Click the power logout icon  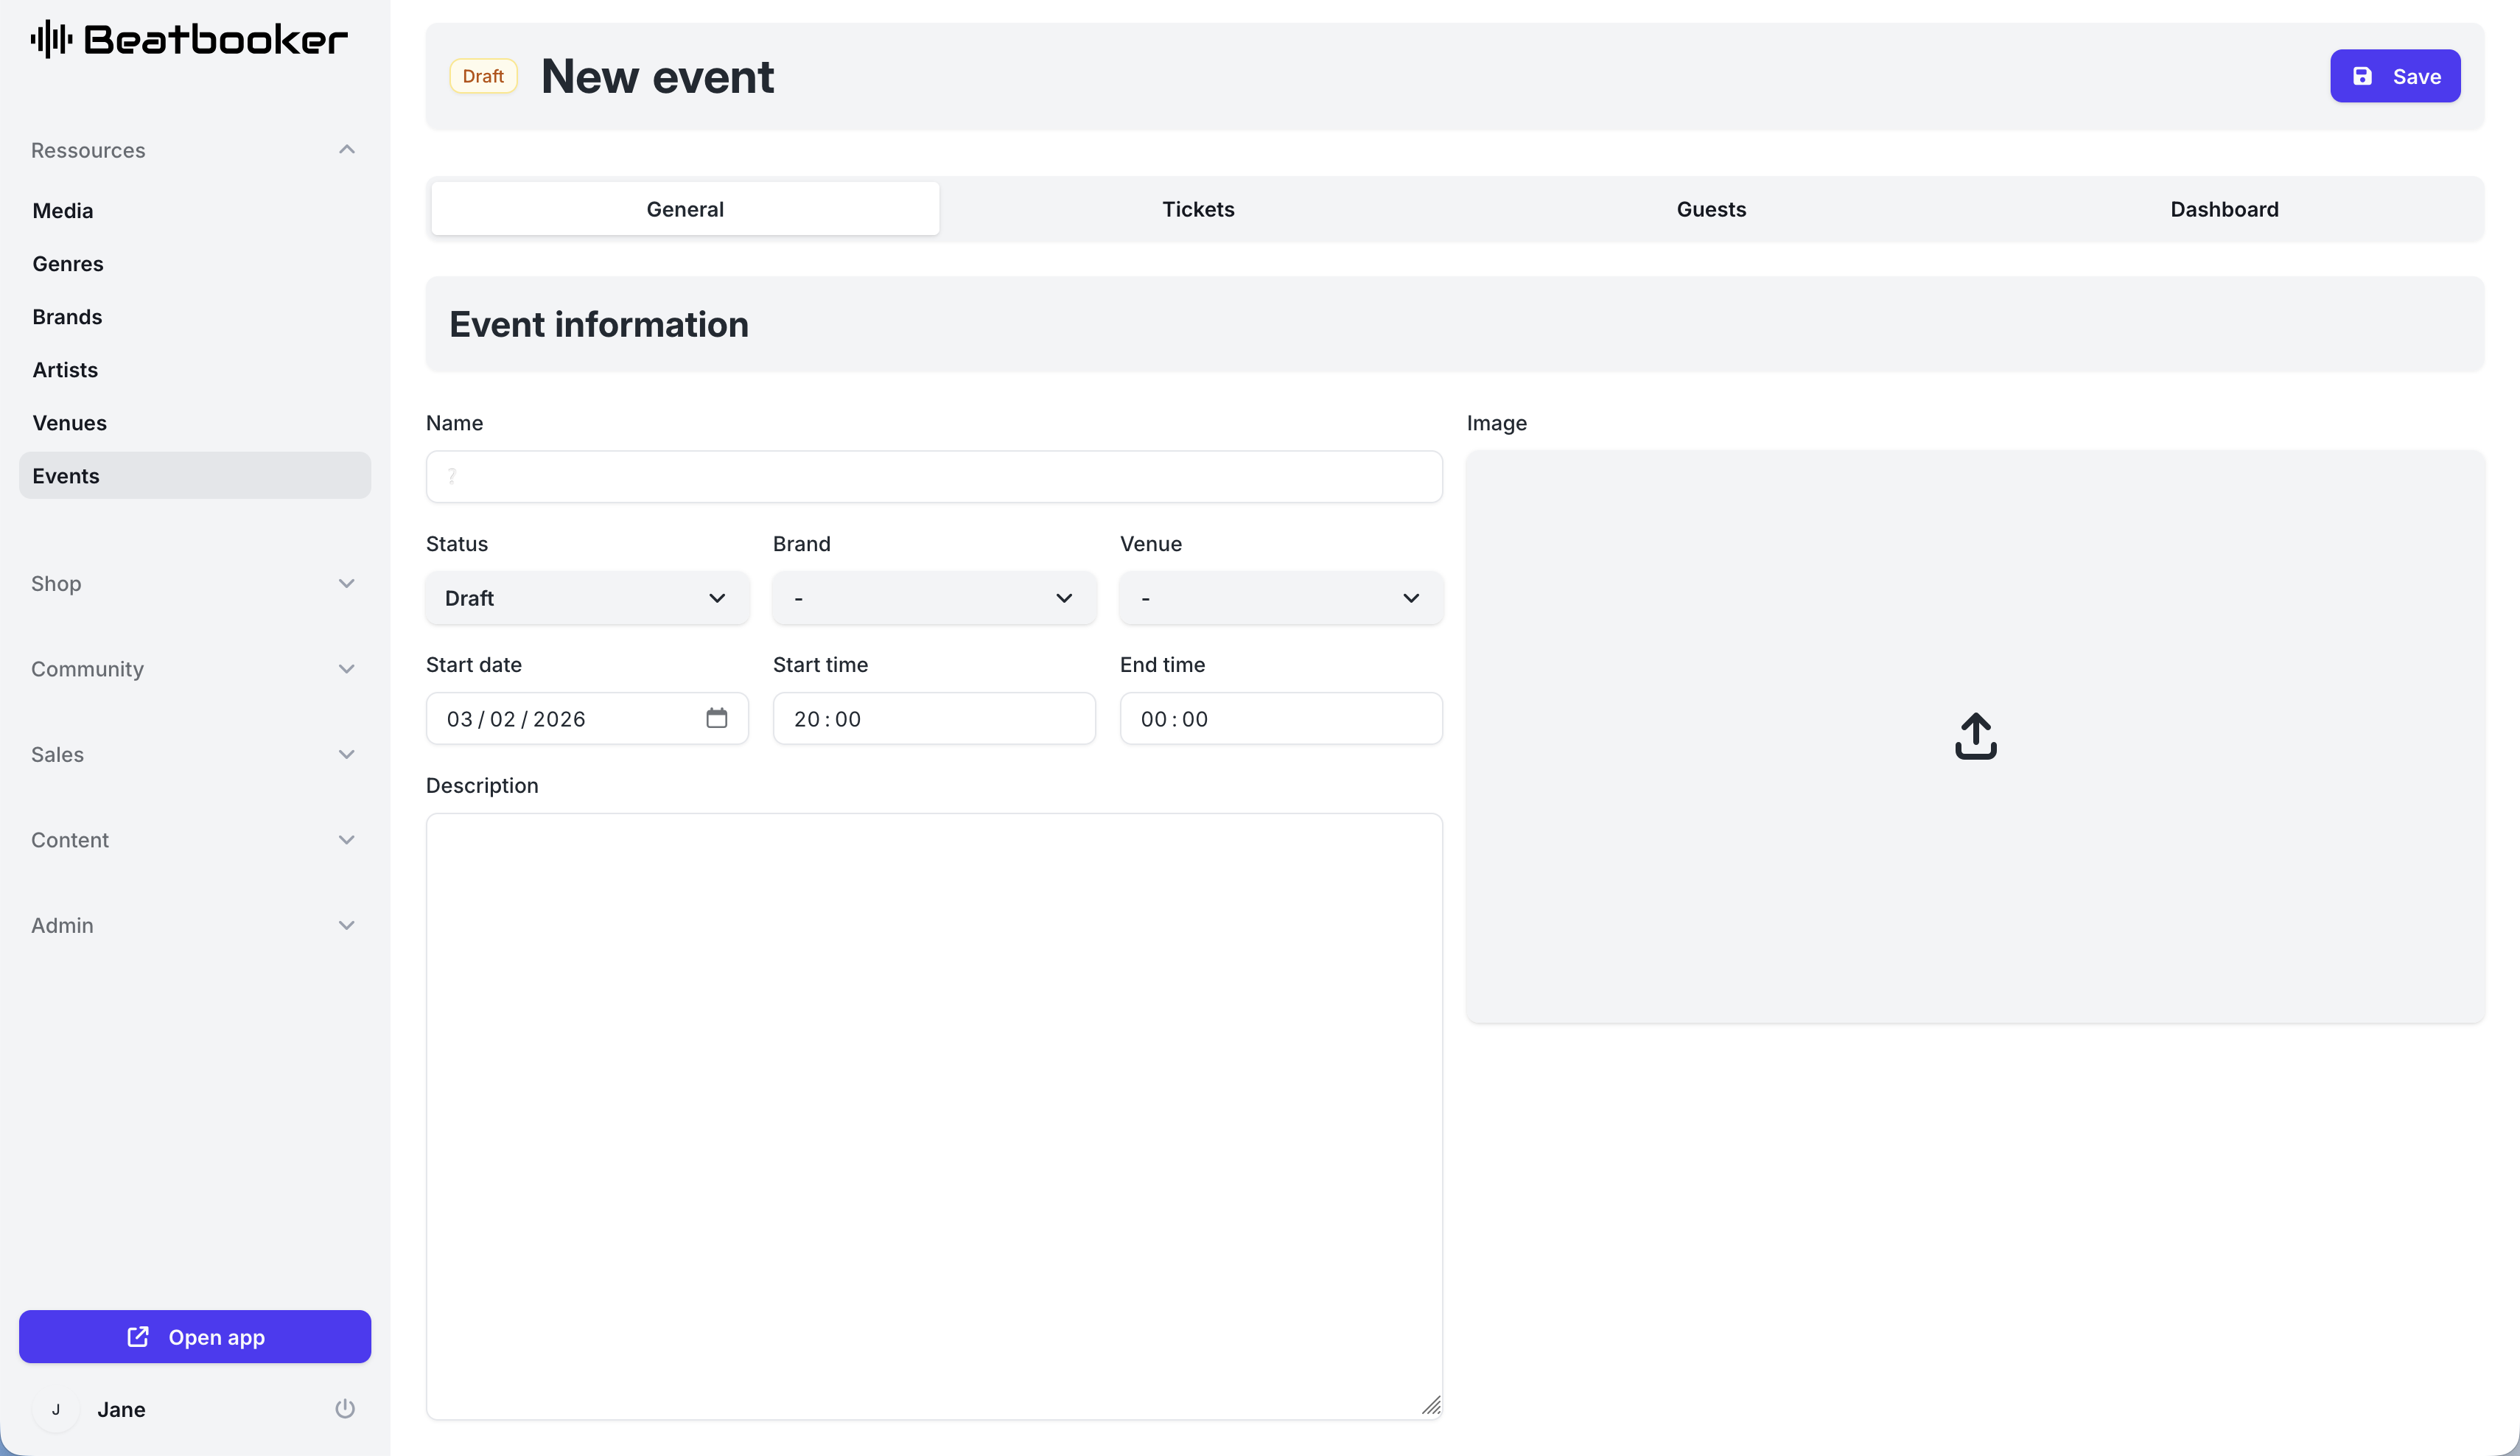tap(345, 1409)
